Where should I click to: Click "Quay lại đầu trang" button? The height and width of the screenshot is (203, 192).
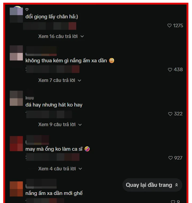coord(152,185)
